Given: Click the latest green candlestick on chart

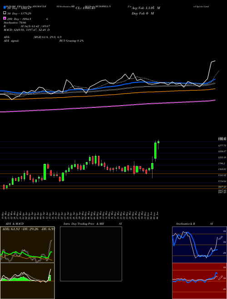Looking at the screenshot, I should [158, 142].
